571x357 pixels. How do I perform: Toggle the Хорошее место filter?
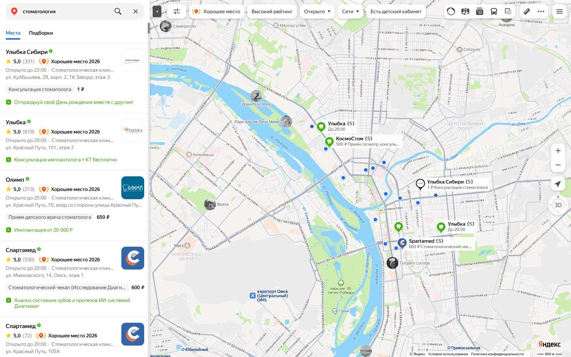(217, 11)
